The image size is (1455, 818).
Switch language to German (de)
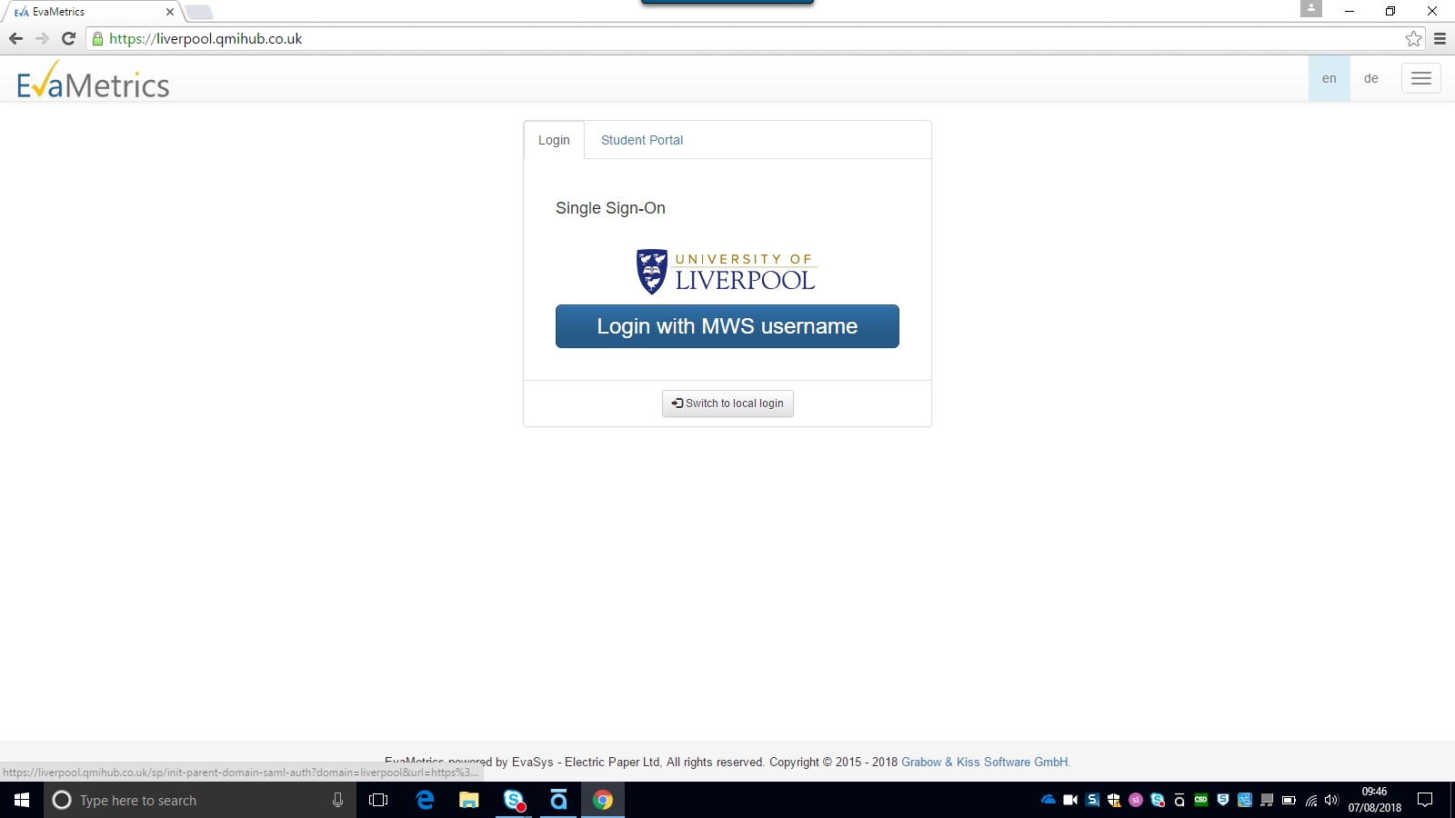click(x=1370, y=78)
